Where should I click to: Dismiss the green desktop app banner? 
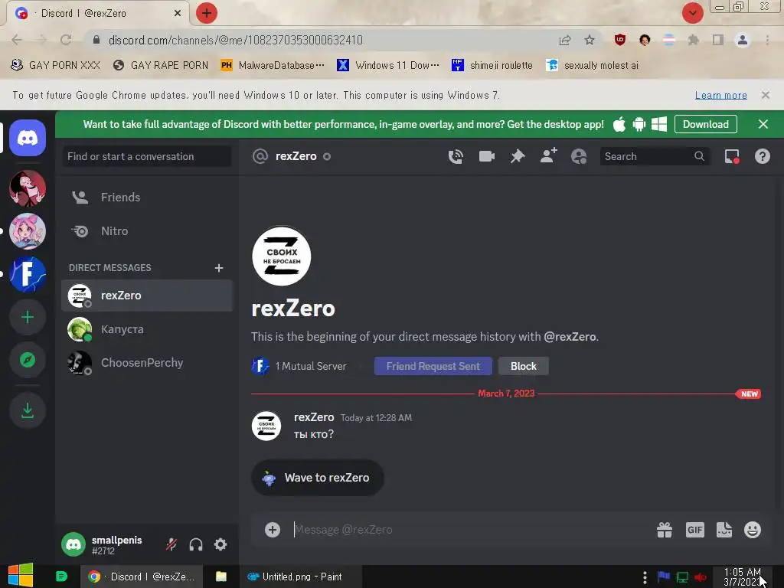(x=763, y=124)
